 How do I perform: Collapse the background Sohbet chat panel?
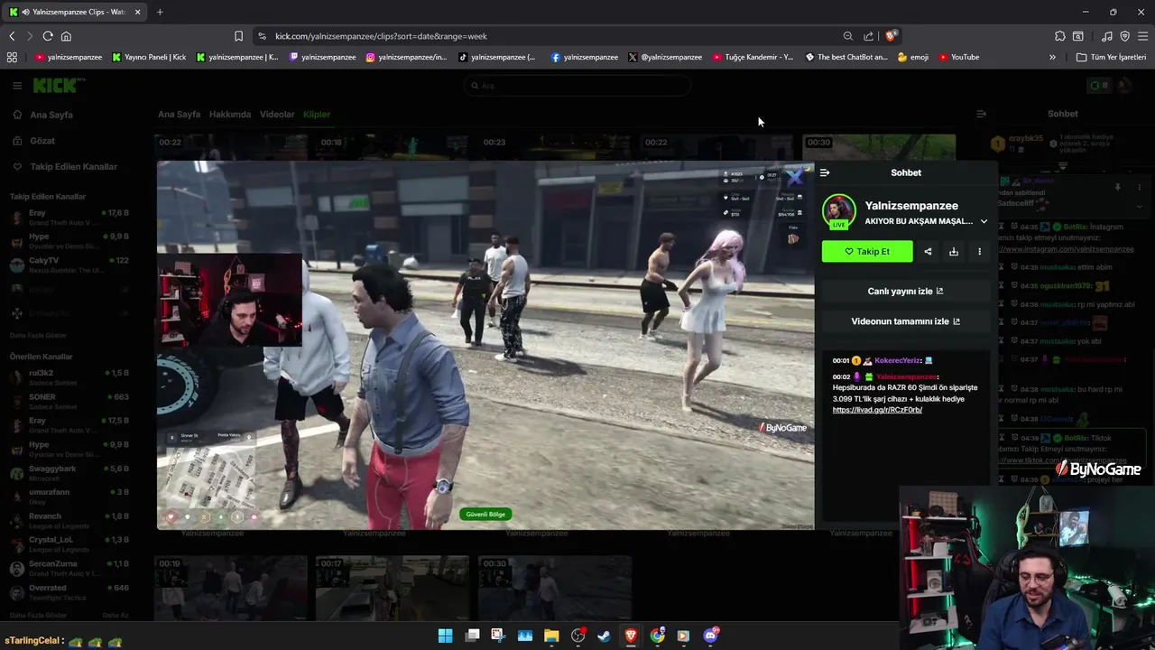click(x=982, y=114)
